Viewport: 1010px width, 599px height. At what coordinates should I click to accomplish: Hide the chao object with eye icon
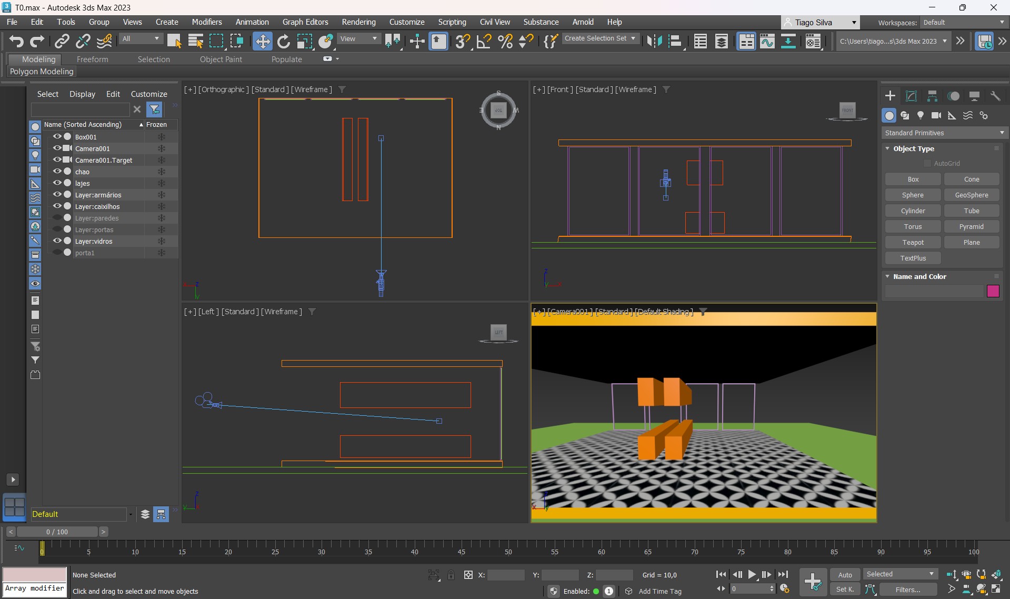tap(57, 171)
